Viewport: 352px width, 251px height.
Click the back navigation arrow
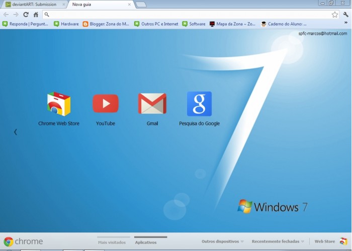coord(6,15)
